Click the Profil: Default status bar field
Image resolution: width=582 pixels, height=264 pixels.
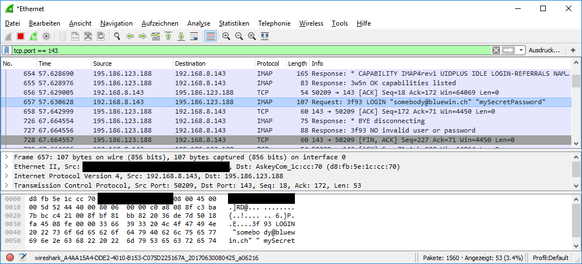point(551,258)
